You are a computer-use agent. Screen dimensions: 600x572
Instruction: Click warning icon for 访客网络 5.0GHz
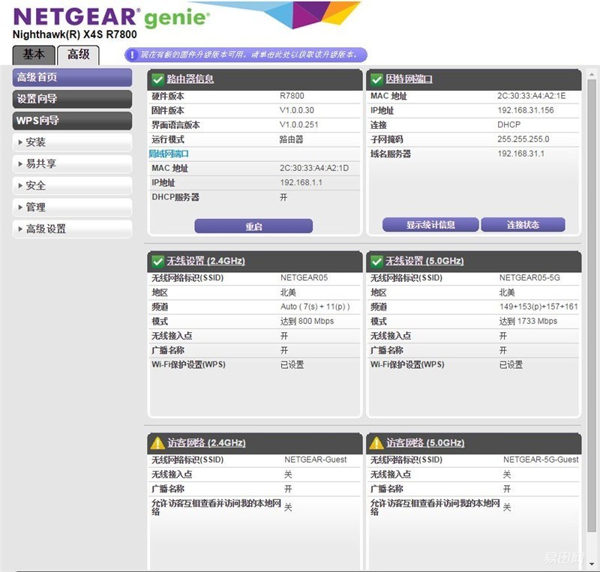click(376, 443)
